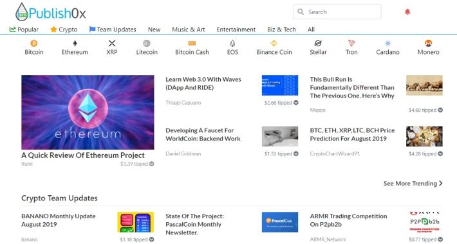
Task: Visit author banano's profile
Action: pos(30,240)
